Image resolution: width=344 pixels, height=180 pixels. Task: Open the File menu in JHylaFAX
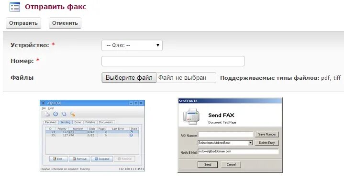pyautogui.click(x=44, y=108)
